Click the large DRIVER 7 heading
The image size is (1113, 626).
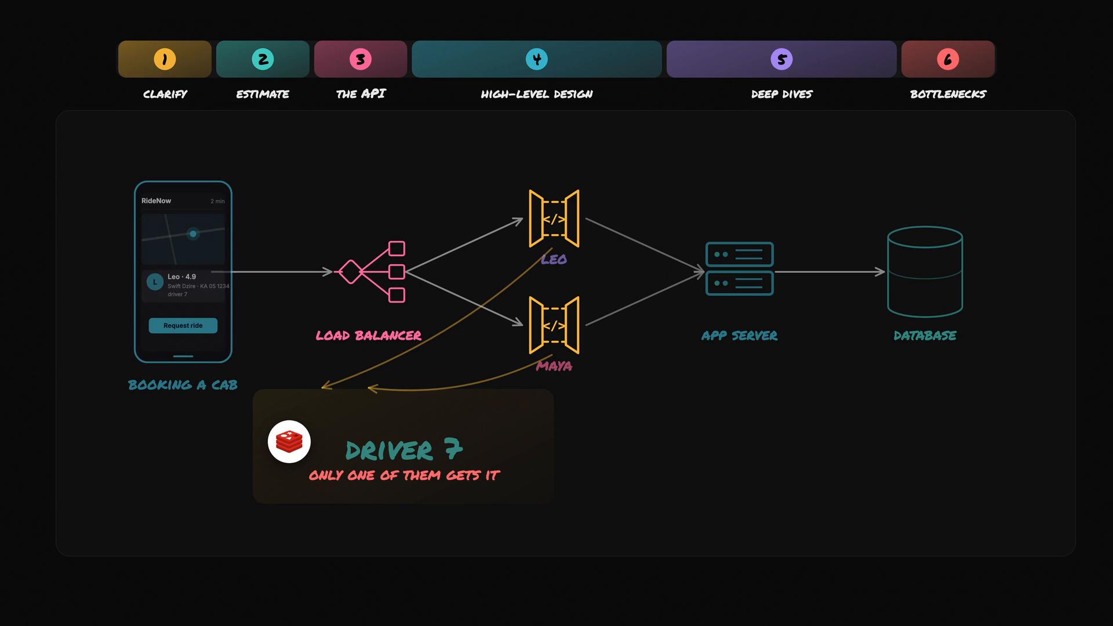(404, 450)
